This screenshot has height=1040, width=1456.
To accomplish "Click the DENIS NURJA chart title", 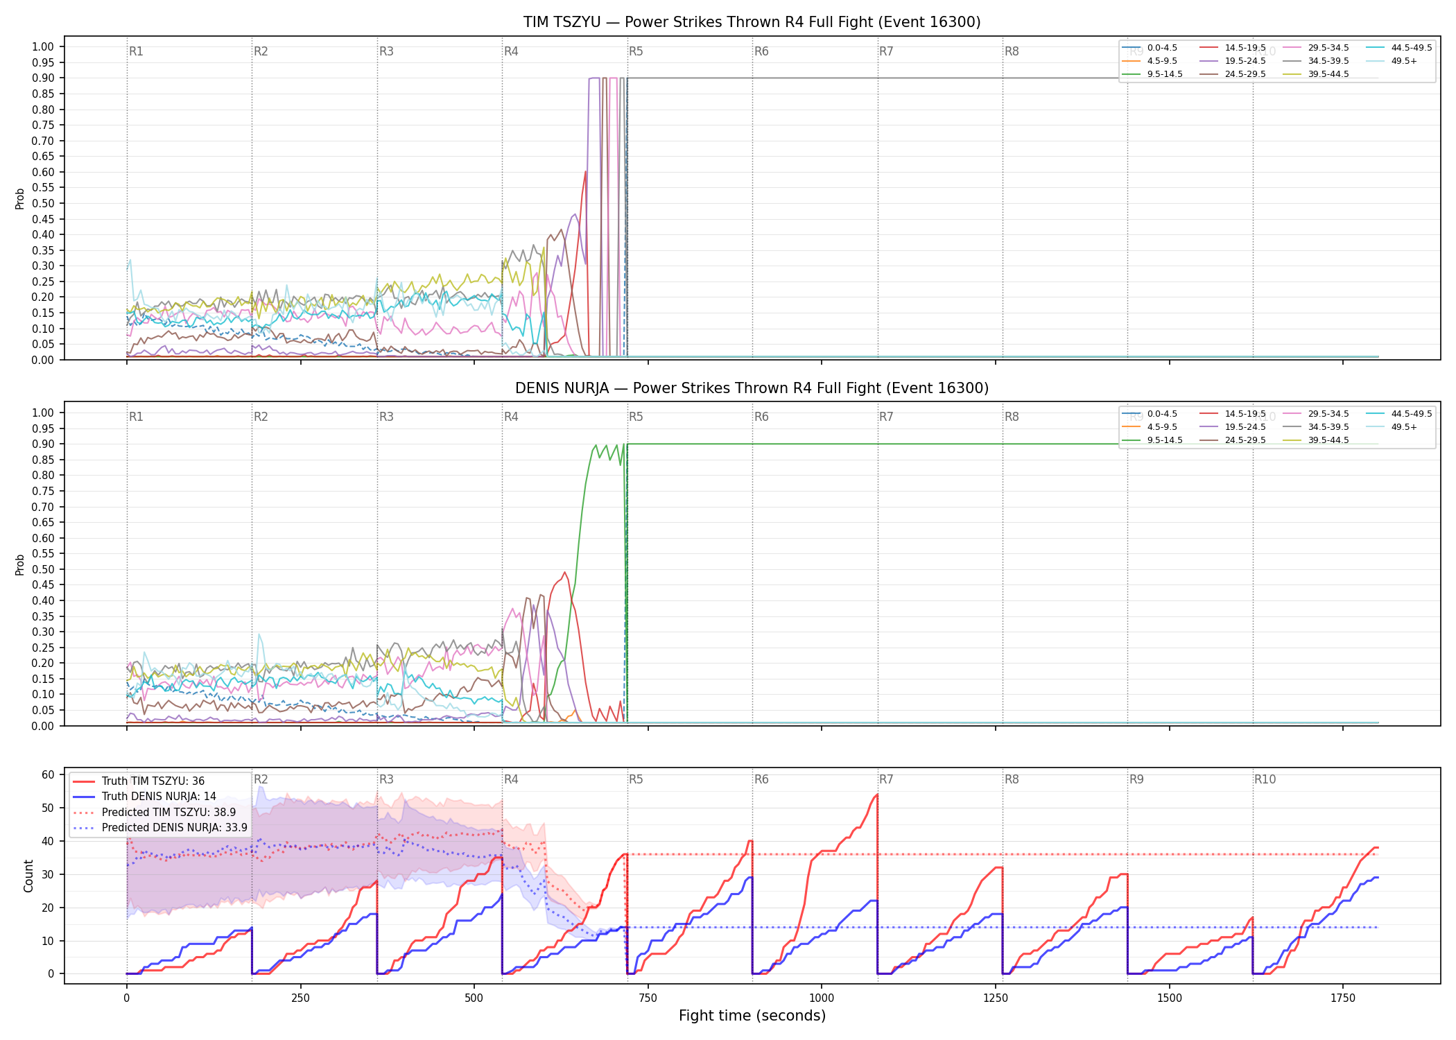I will 752,388.
